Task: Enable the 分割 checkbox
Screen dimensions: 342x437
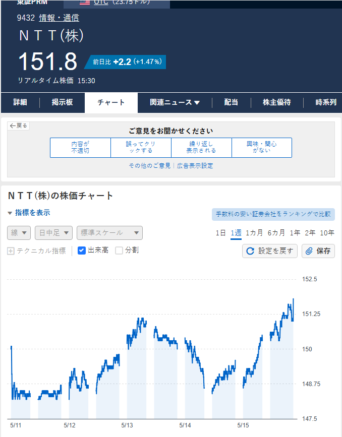Action: click(x=119, y=251)
